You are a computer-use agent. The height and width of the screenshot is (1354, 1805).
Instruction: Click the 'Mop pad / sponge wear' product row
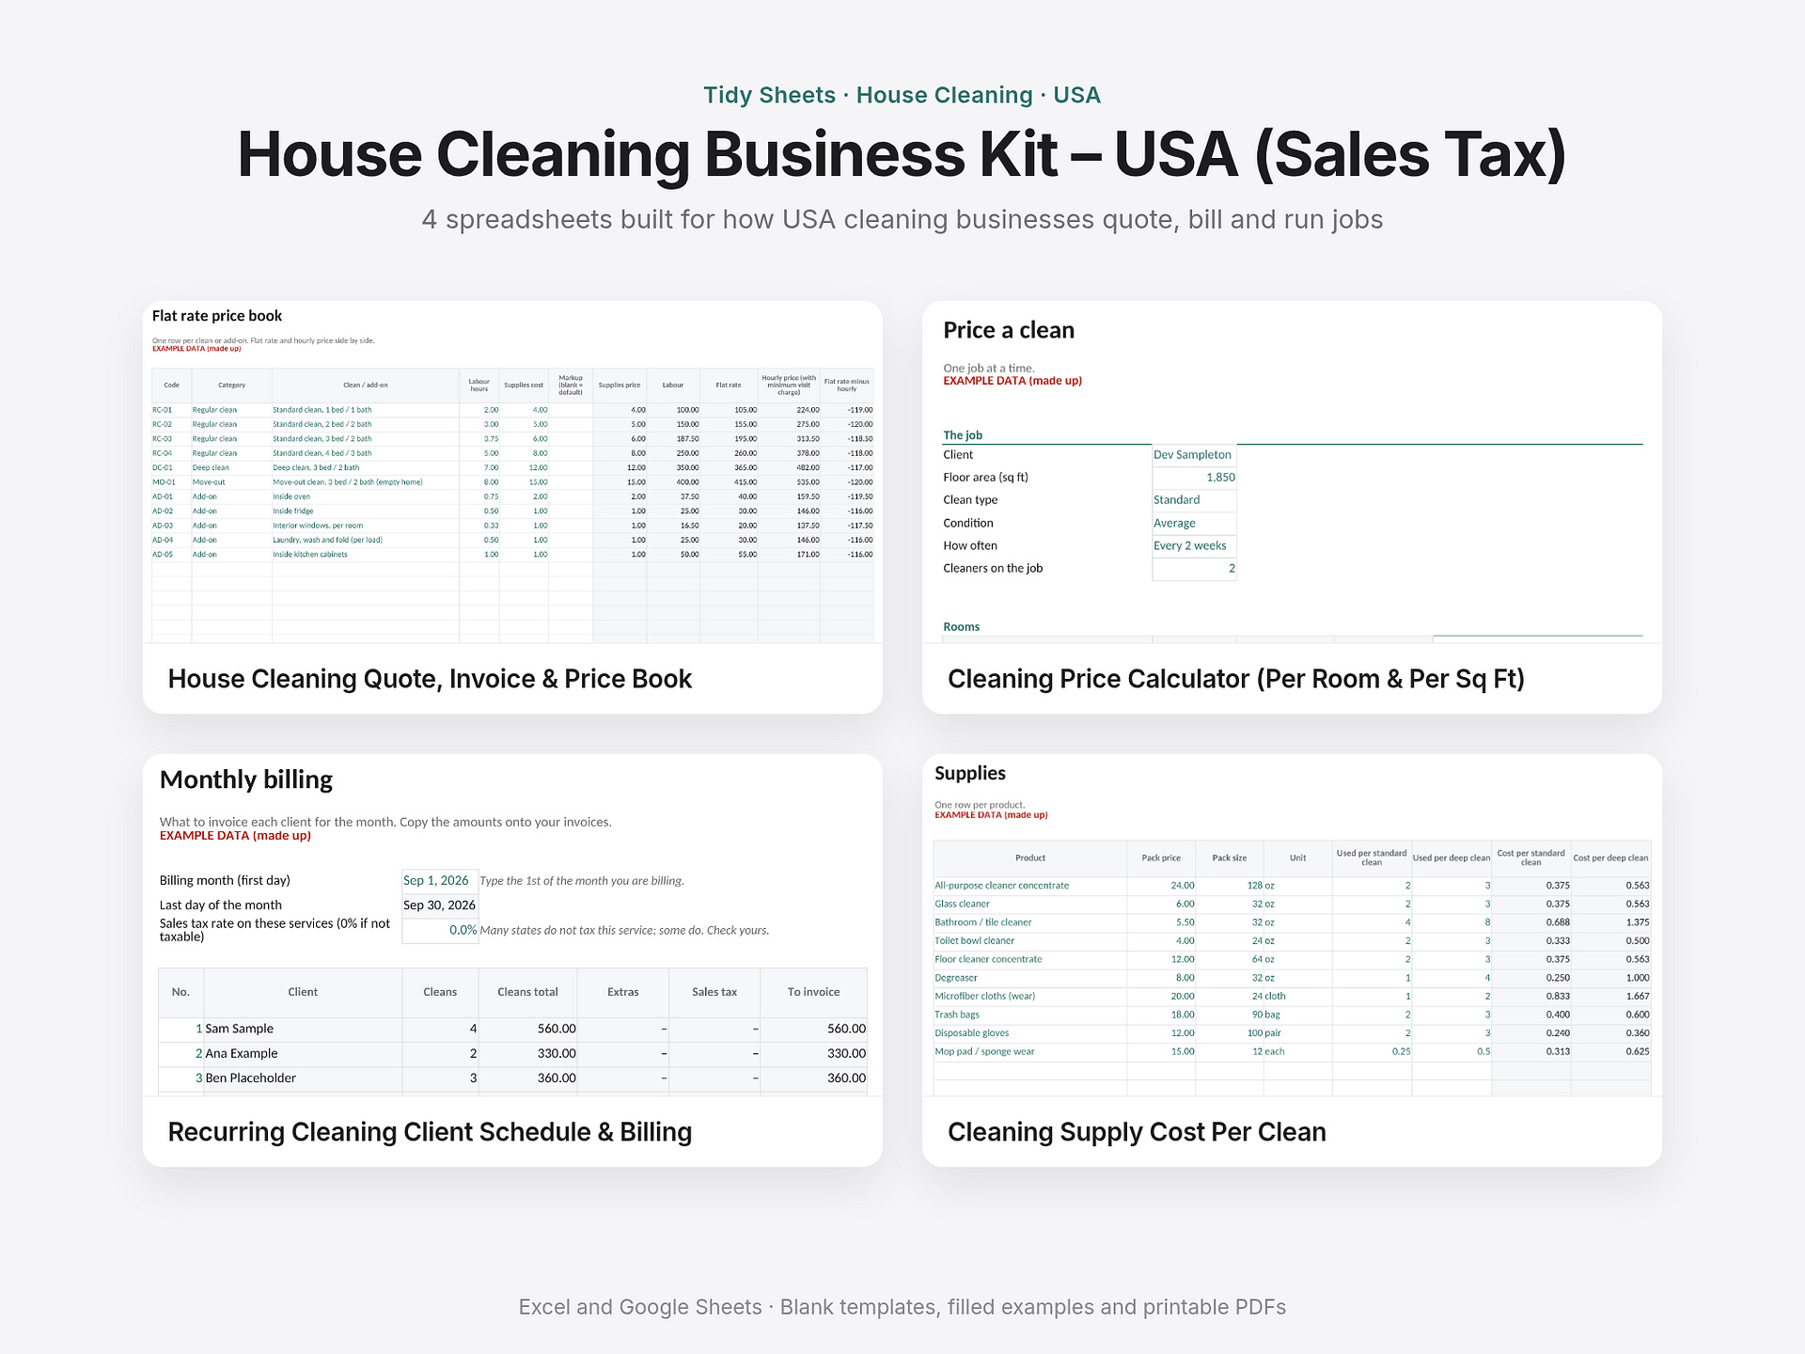(x=1292, y=1052)
